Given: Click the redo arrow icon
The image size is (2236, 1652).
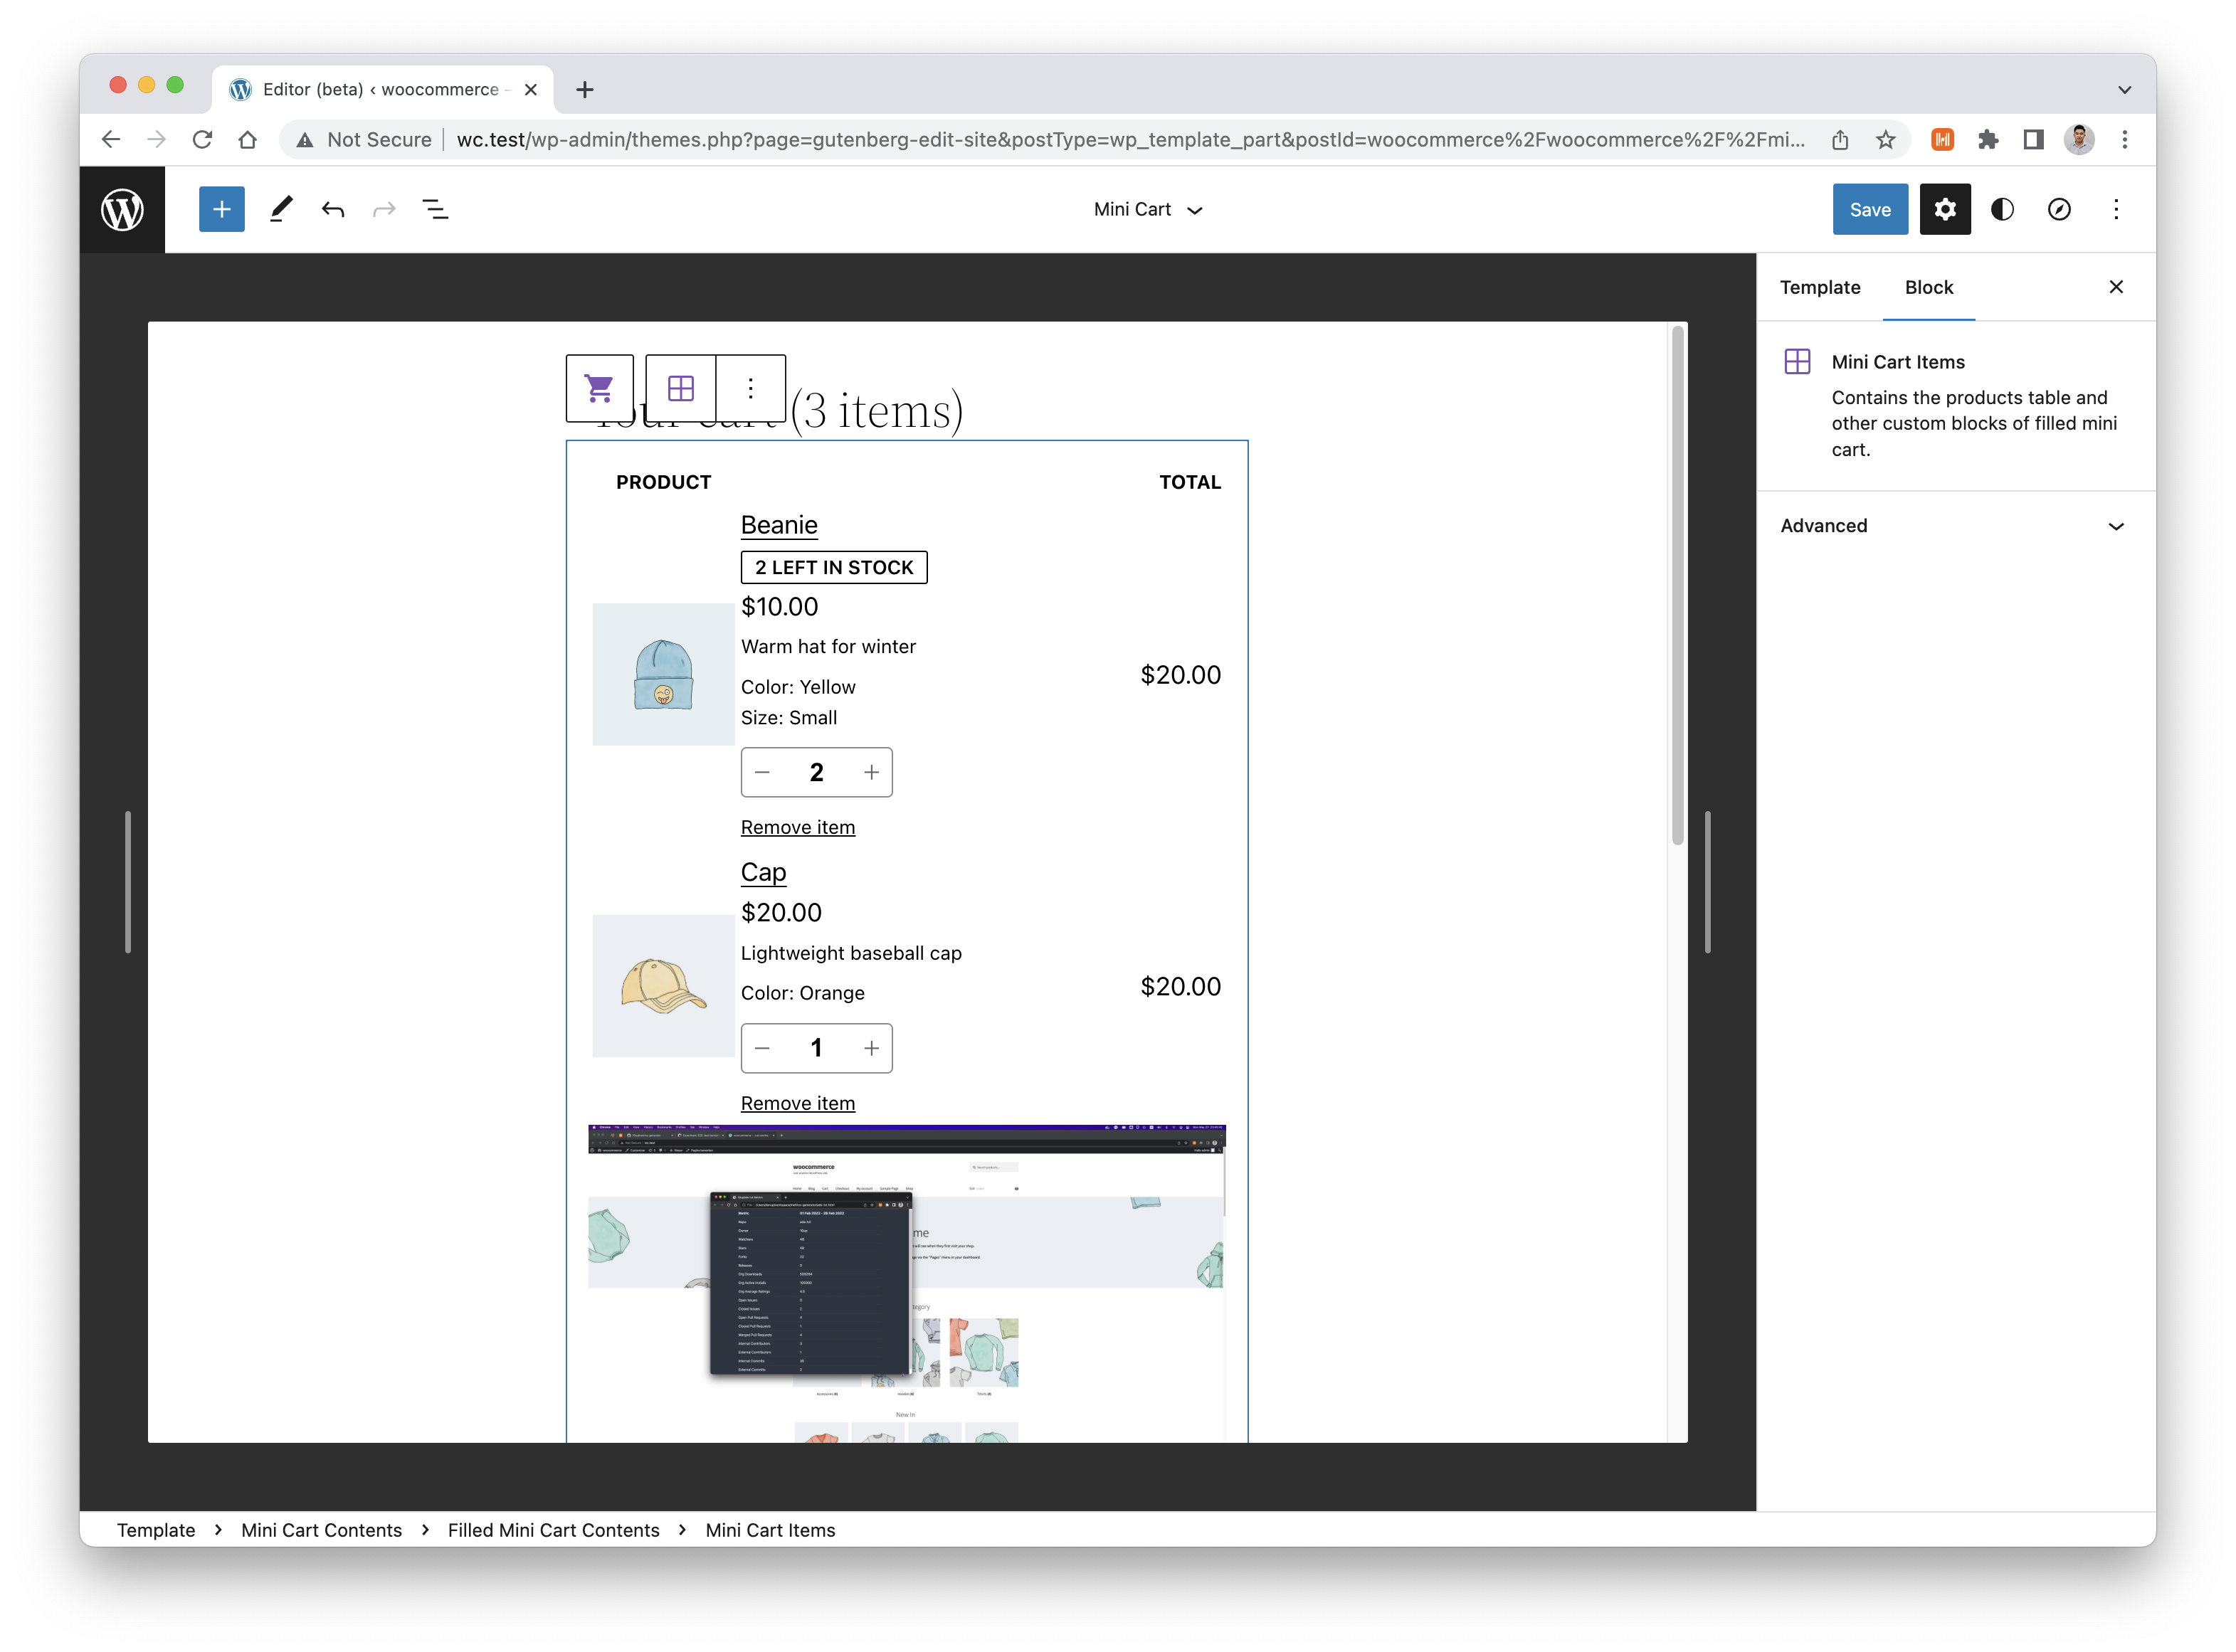Looking at the screenshot, I should 384,208.
